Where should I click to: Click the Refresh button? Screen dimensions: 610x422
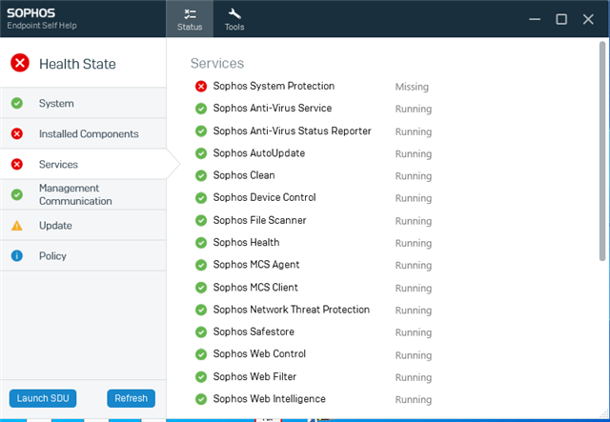click(x=132, y=398)
